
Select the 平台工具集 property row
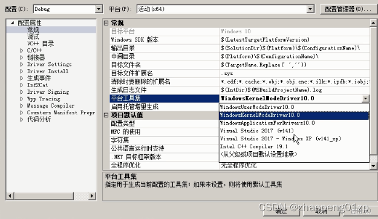tap(240, 99)
